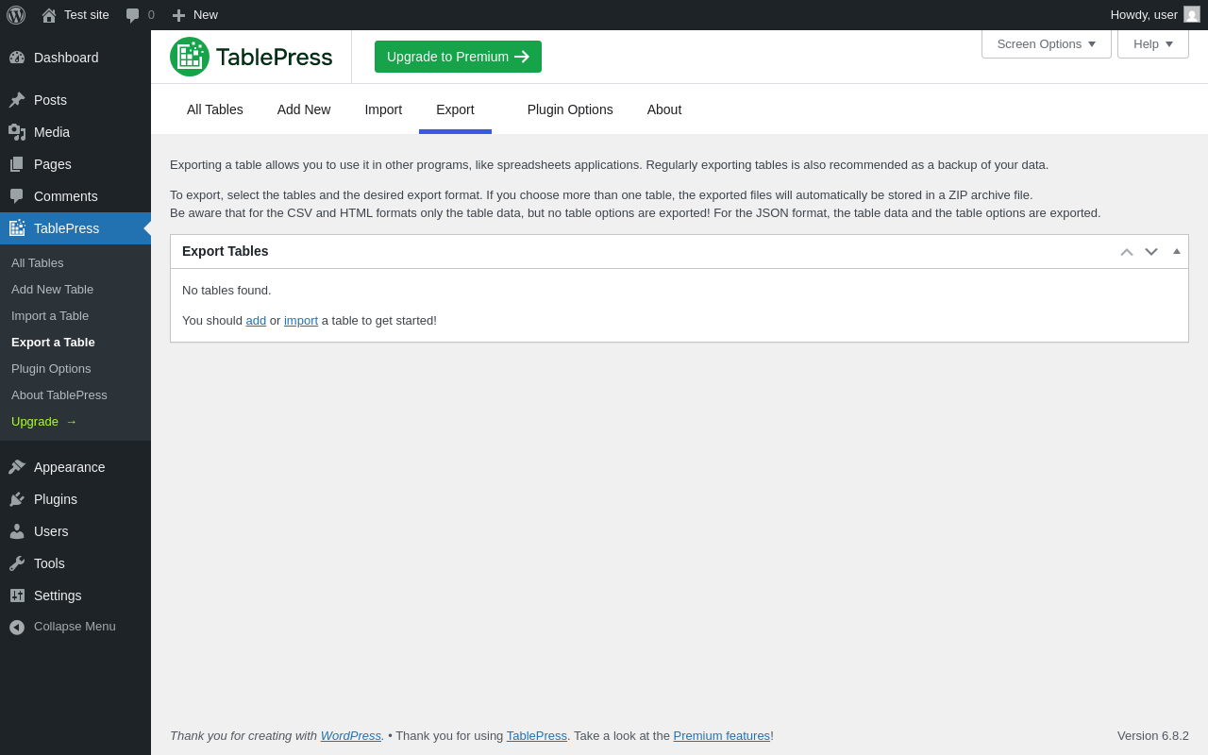The width and height of the screenshot is (1208, 755).
Task: Follow the 'import' link
Action: [x=301, y=320]
